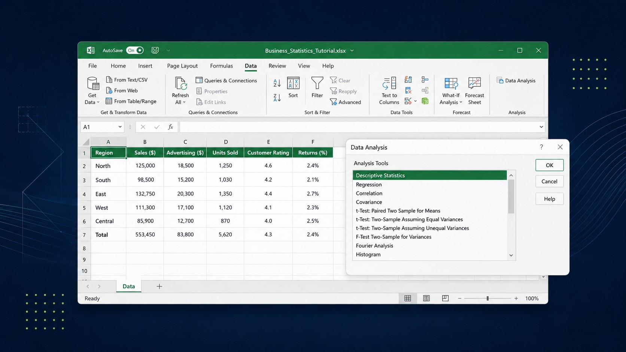Viewport: 626px width, 352px height.
Task: Switch to Page Layout view icon
Action: pyautogui.click(x=426, y=298)
